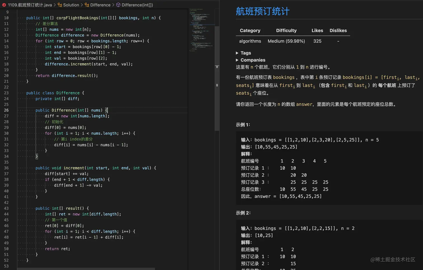423x270 pixels.
Task: Click the example output '[10,55,45,25,25]' after 输出
Action: click(276, 147)
